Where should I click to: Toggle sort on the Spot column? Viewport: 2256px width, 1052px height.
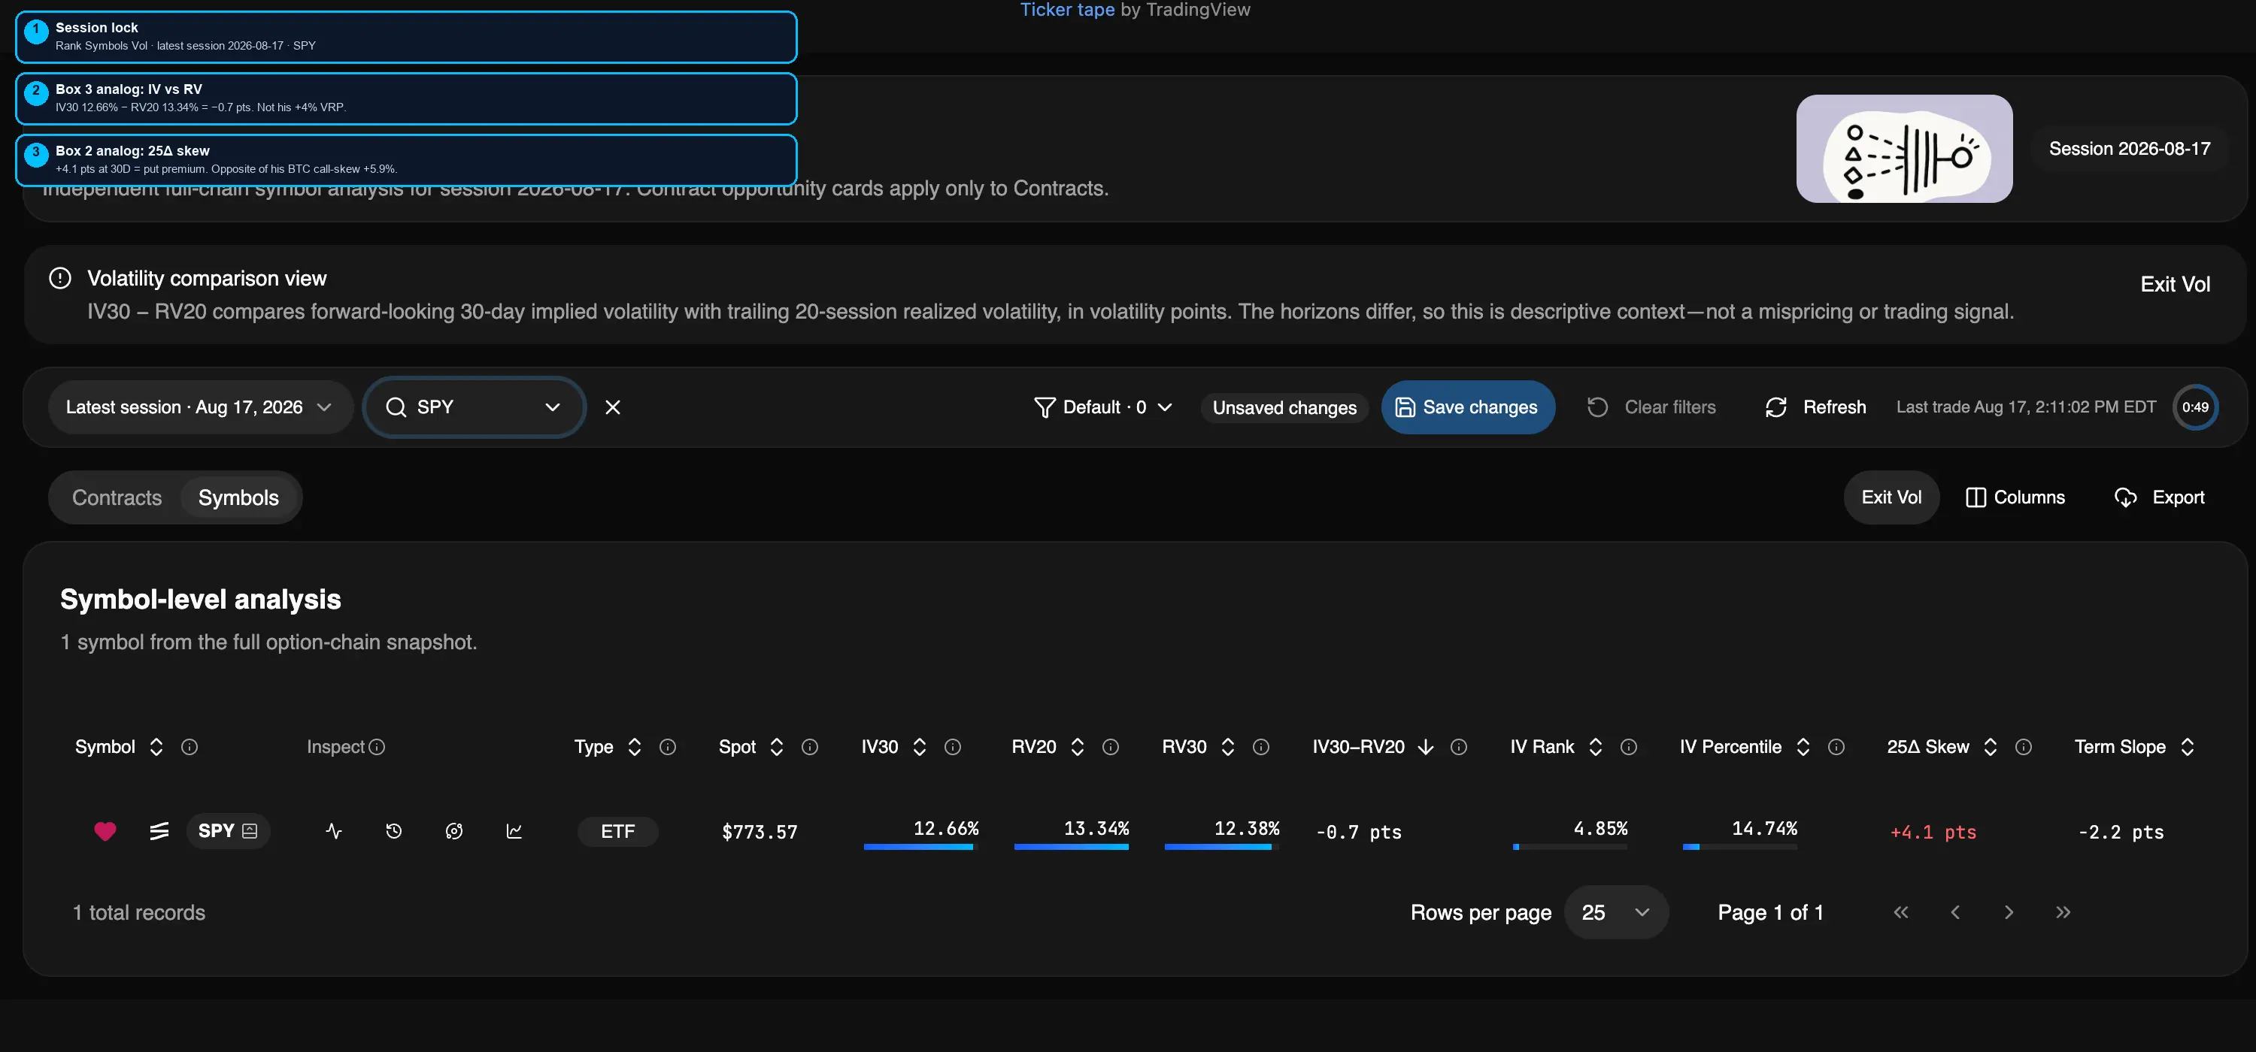(x=776, y=747)
